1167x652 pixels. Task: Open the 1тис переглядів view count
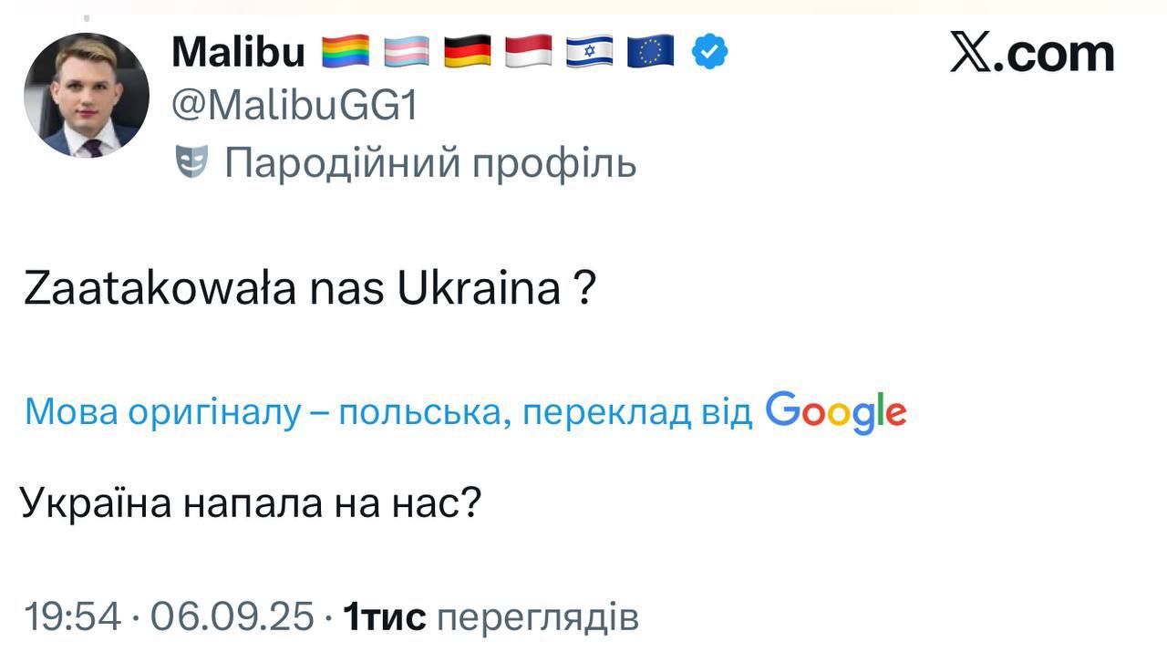pyautogui.click(x=491, y=617)
